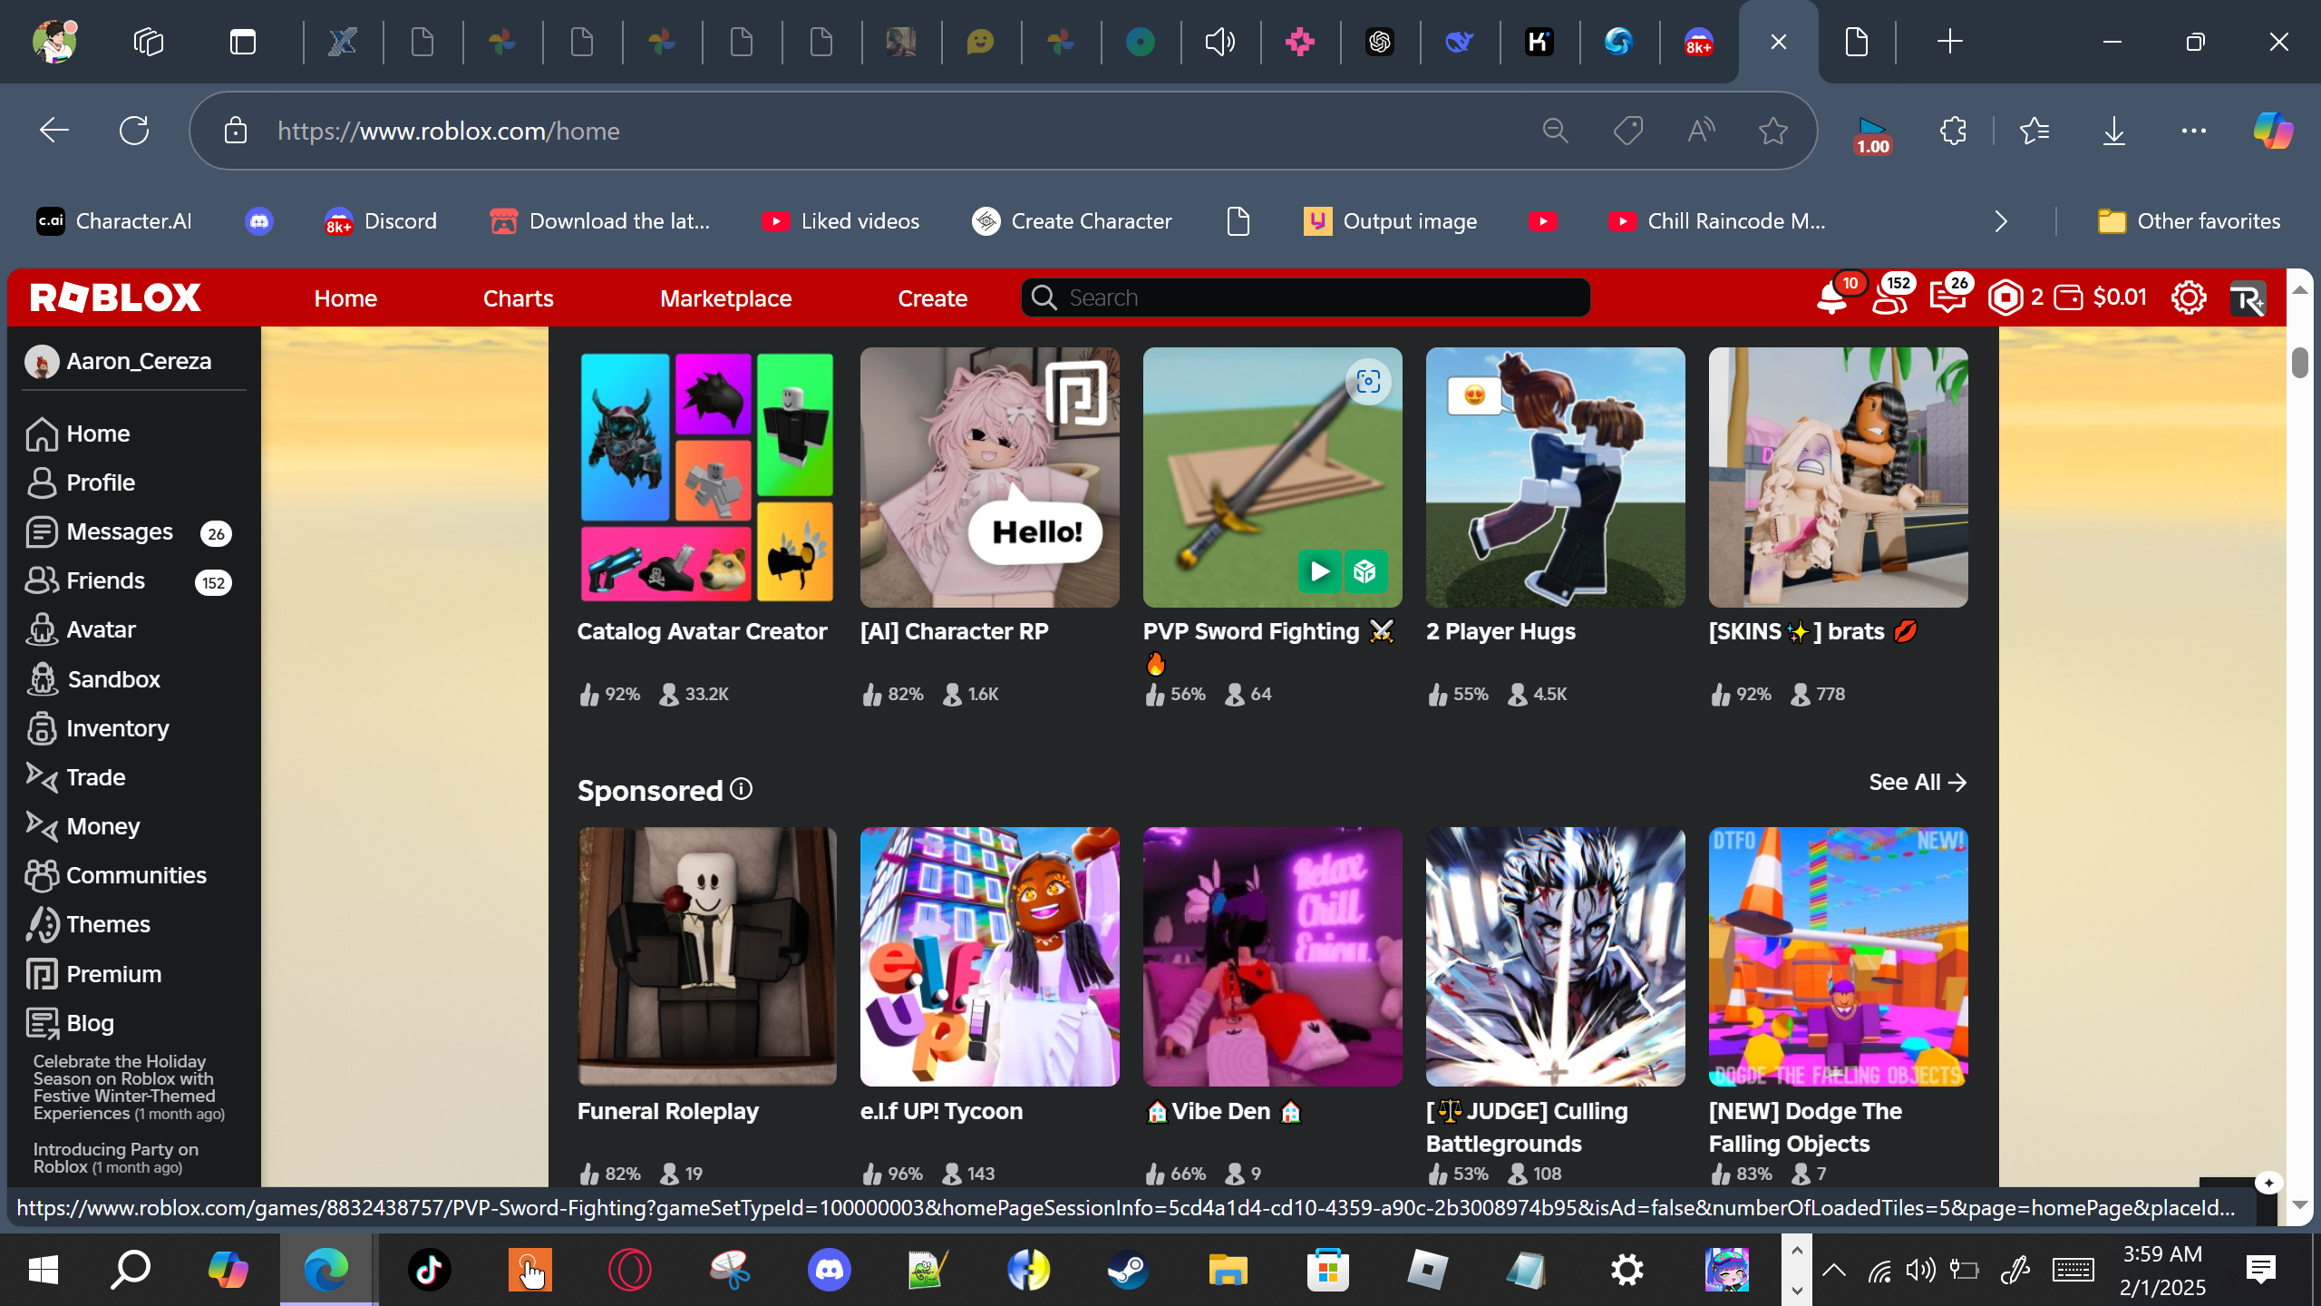This screenshot has height=1306, width=2321.
Task: Open the Robux balance icon
Action: [2005, 297]
